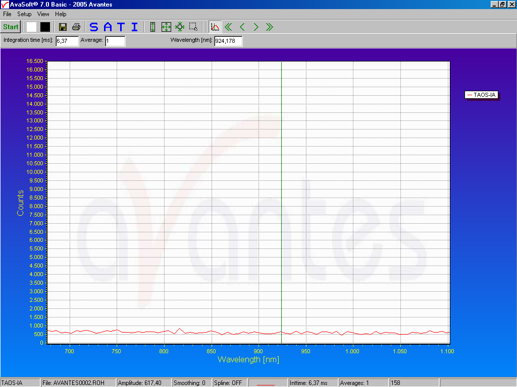Switch to Transmittance mode (T)

click(x=121, y=27)
